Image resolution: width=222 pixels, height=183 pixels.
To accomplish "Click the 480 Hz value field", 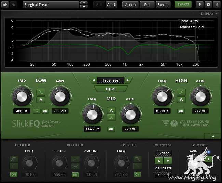I will point(22,111).
